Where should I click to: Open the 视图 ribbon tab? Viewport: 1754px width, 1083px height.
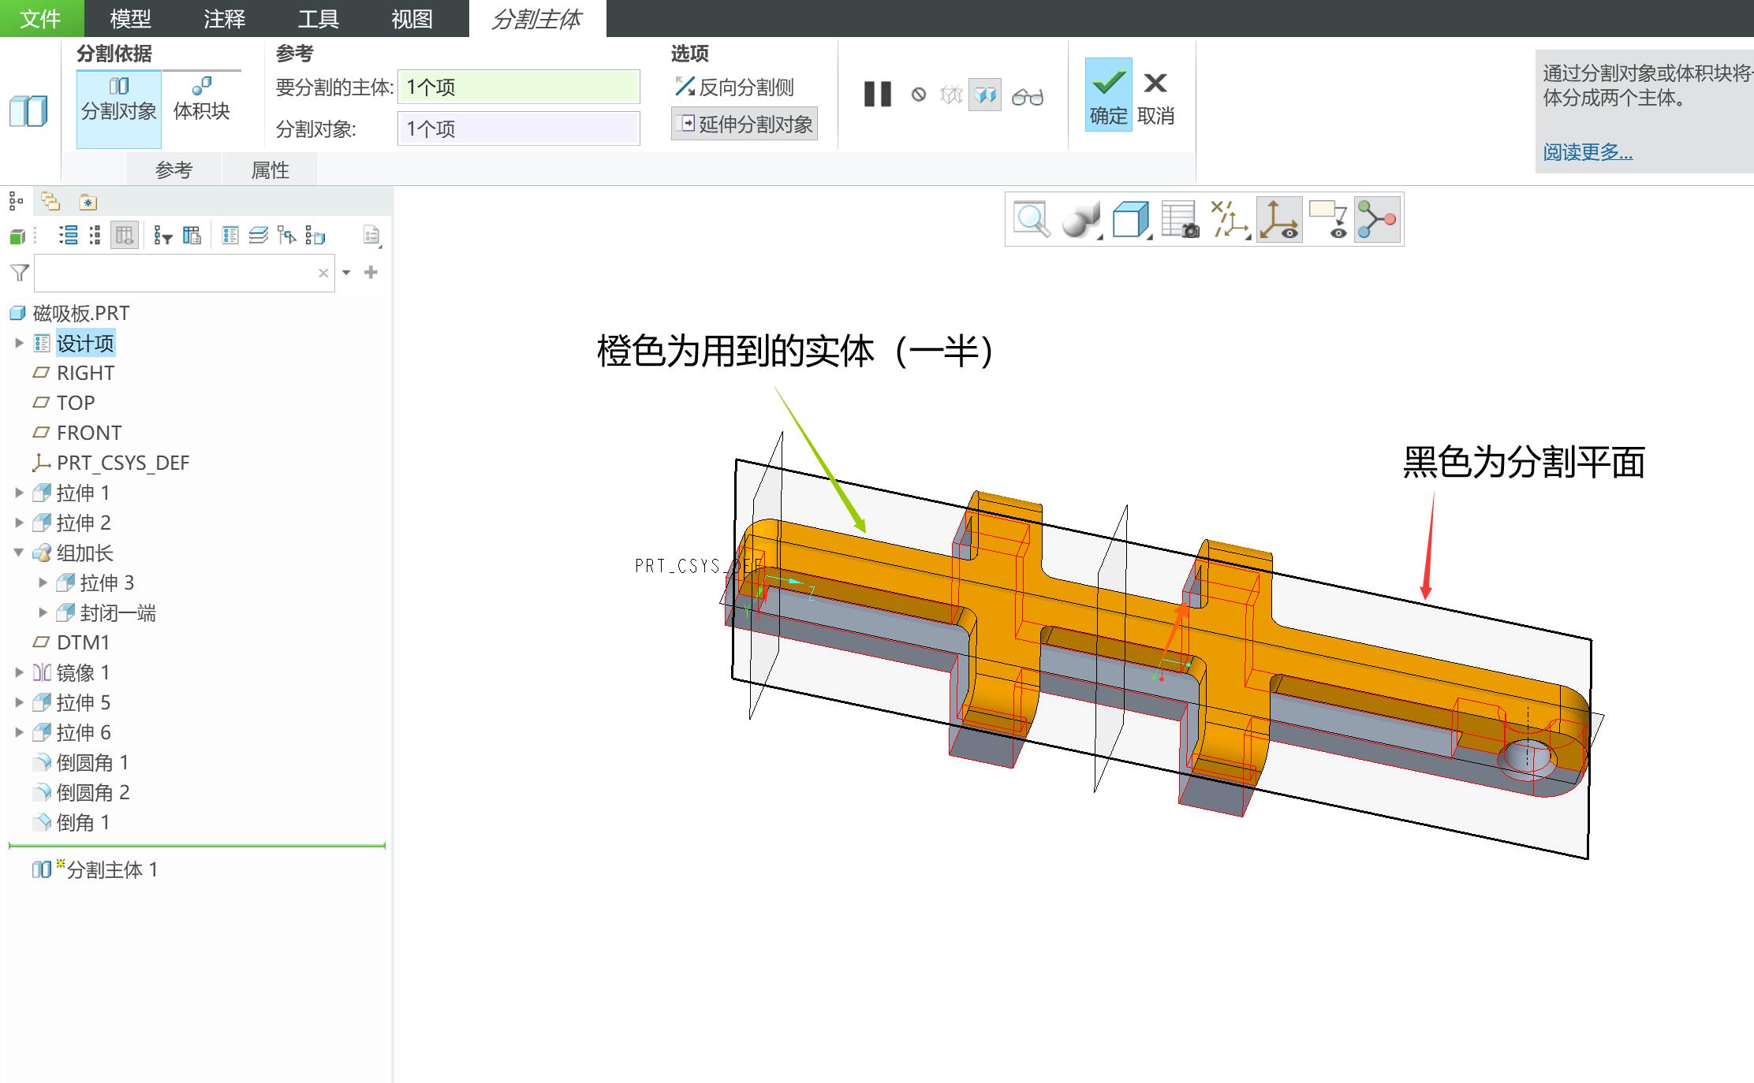(412, 18)
